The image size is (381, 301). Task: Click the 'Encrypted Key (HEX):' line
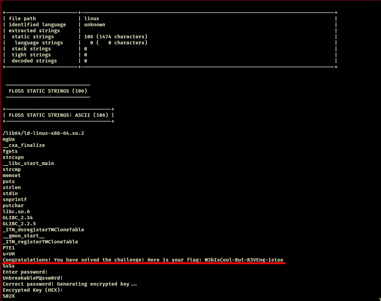pyautogui.click(x=33, y=290)
